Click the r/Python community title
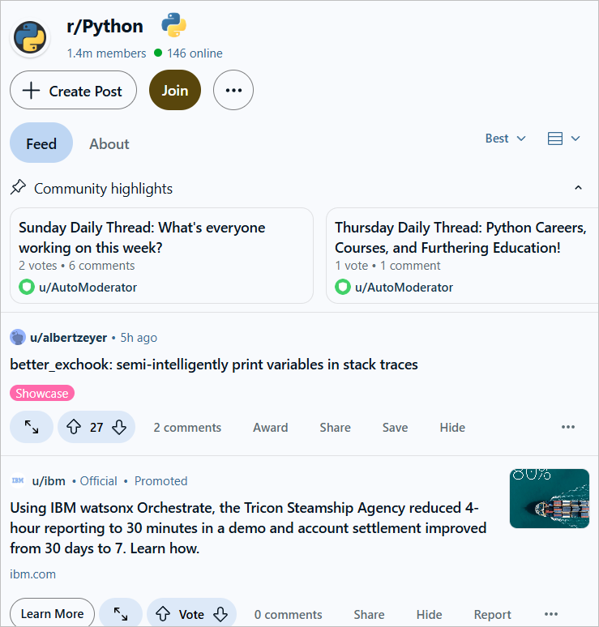 tap(105, 27)
